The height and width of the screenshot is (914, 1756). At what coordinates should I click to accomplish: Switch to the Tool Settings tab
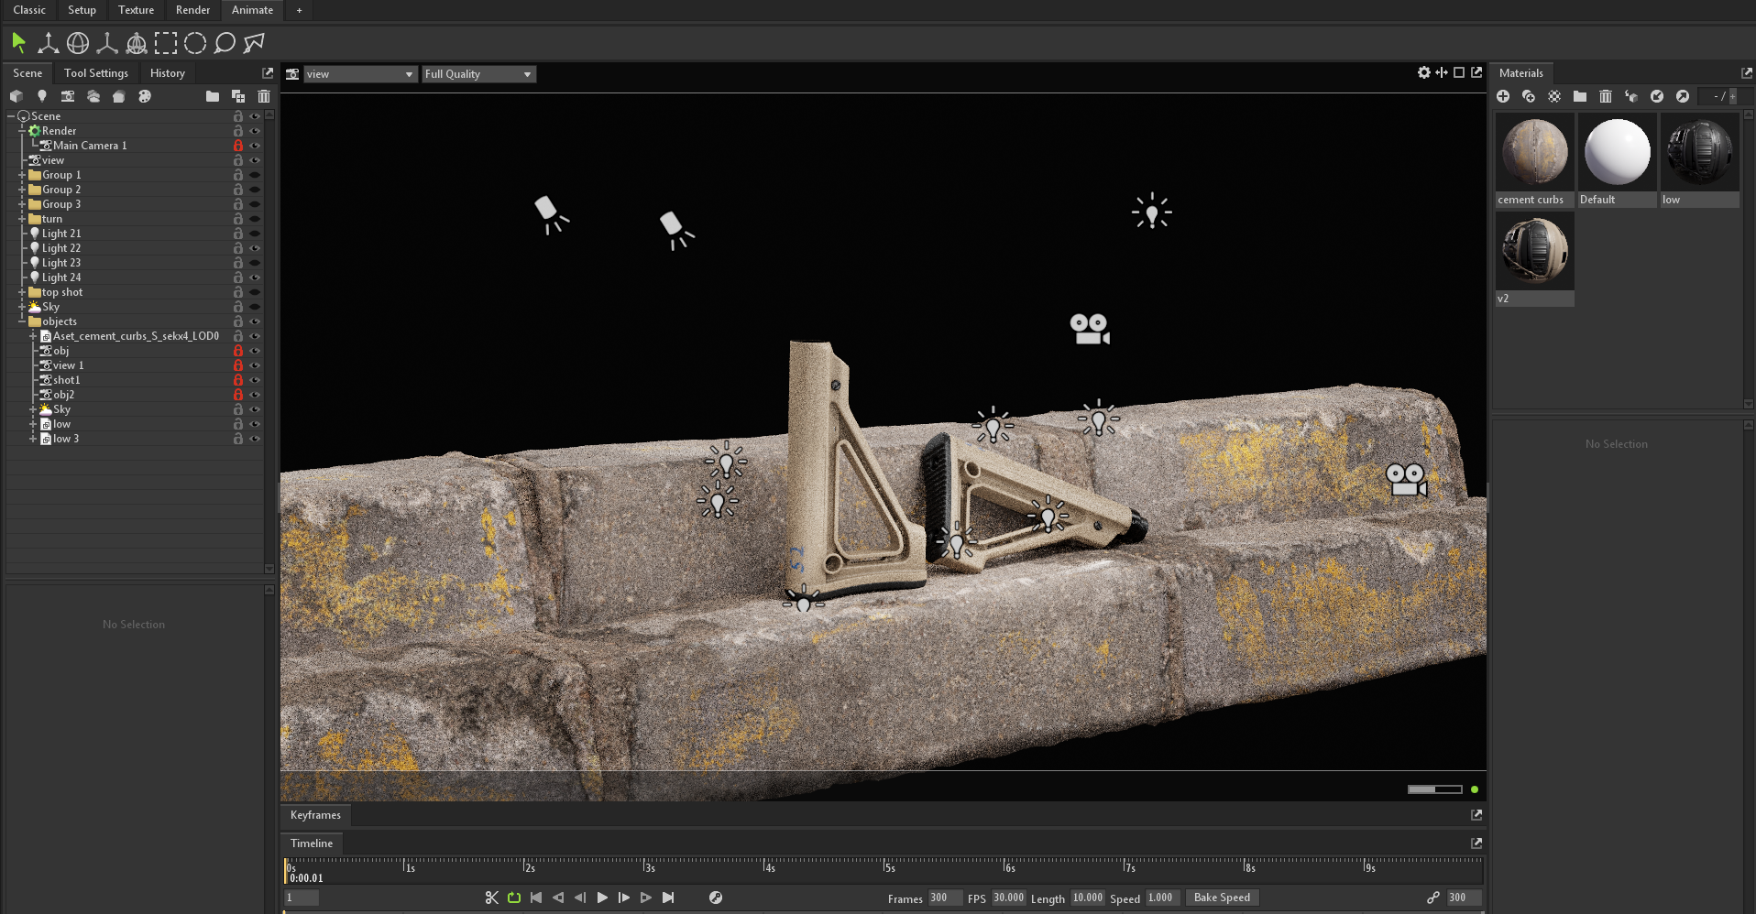pos(95,73)
